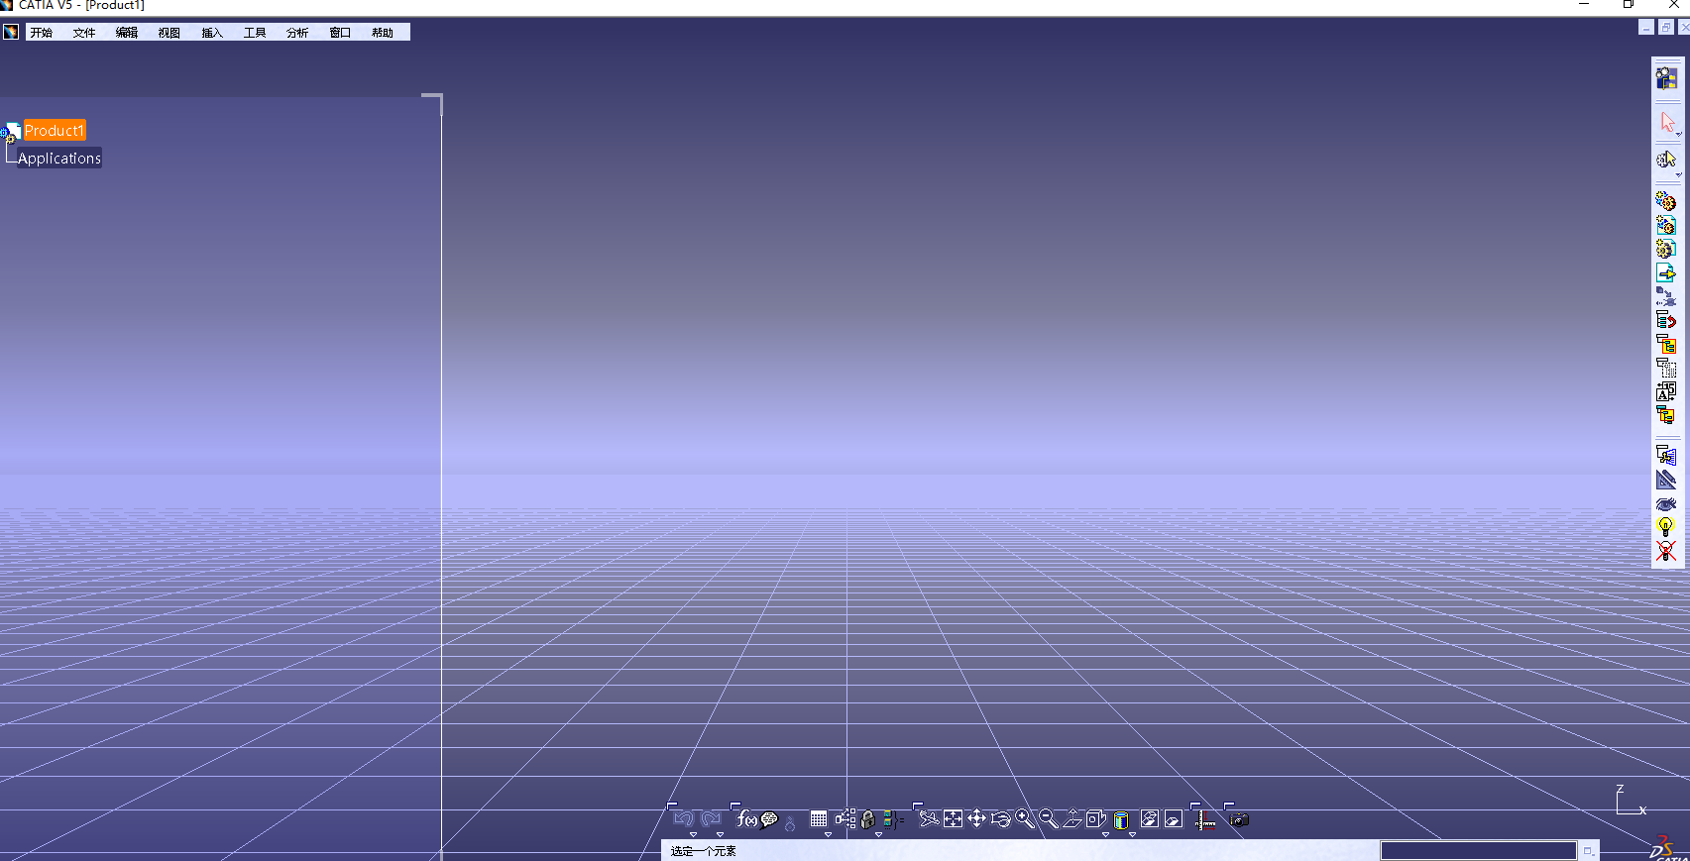1690x861 pixels.
Task: Select the Fit All In tool
Action: 953,819
